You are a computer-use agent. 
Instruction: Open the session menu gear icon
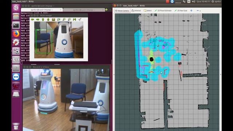click(x=213, y=1)
